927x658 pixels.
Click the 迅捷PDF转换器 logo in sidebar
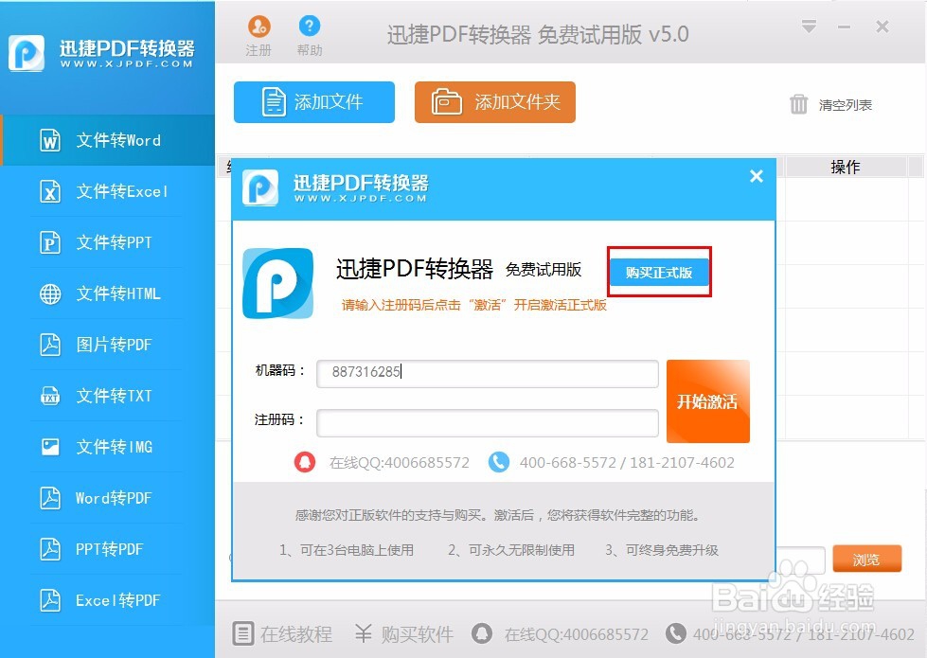(x=101, y=53)
